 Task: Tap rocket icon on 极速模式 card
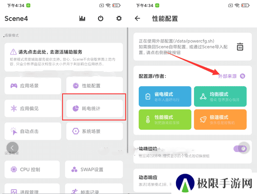pos(203,119)
